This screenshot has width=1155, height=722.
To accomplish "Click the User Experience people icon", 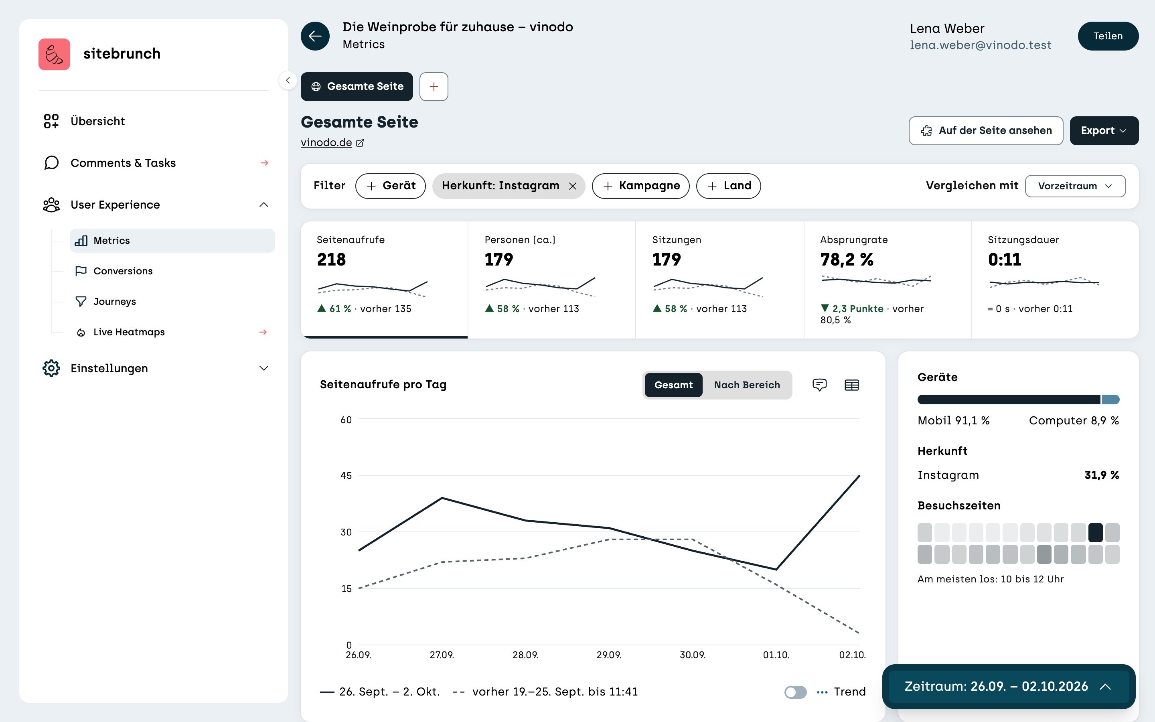I will click(51, 205).
